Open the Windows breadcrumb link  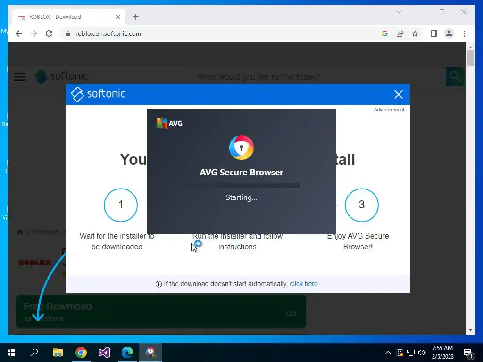(x=46, y=232)
